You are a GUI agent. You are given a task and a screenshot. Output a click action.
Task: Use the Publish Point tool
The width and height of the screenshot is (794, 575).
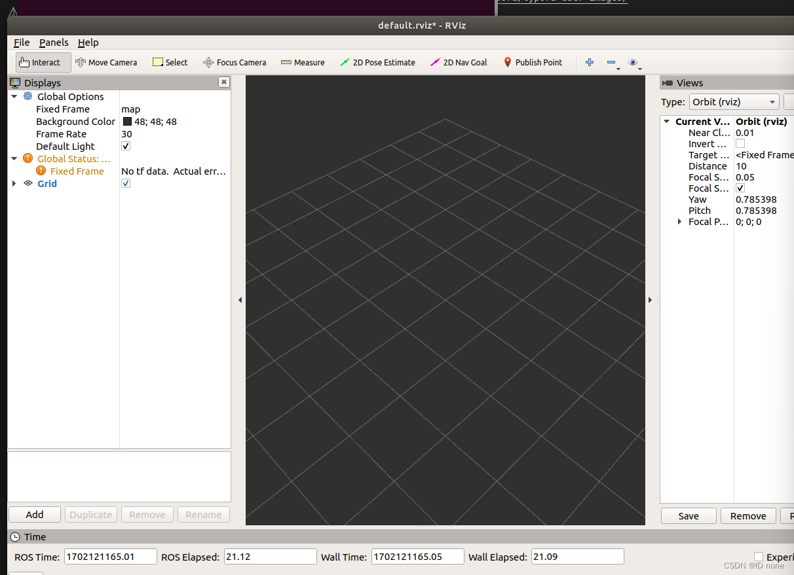533,62
